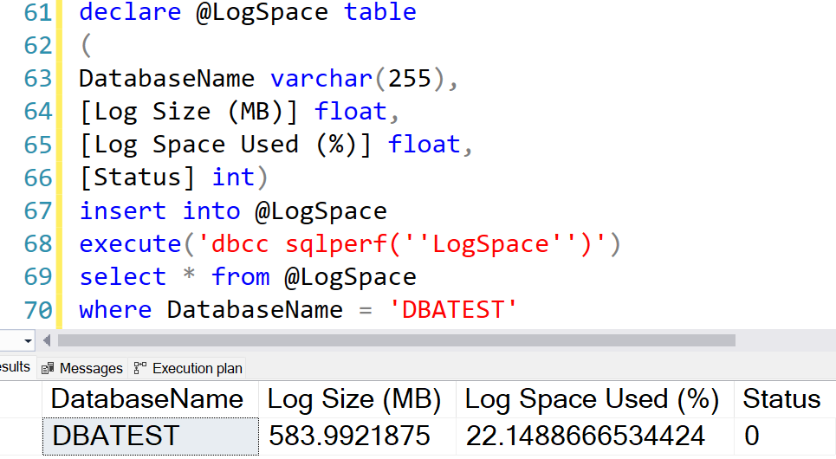
Task: Switch to the Execution plan tab
Action: 188,368
